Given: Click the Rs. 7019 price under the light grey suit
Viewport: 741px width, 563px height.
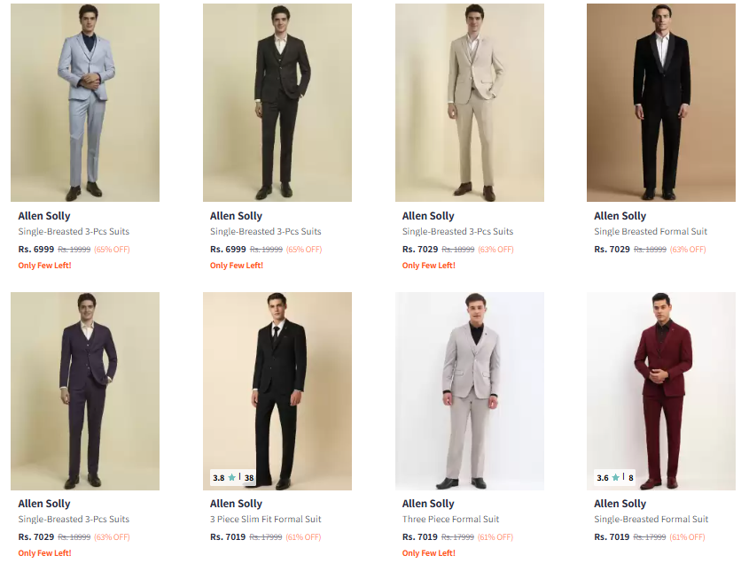Looking at the screenshot, I should (420, 537).
